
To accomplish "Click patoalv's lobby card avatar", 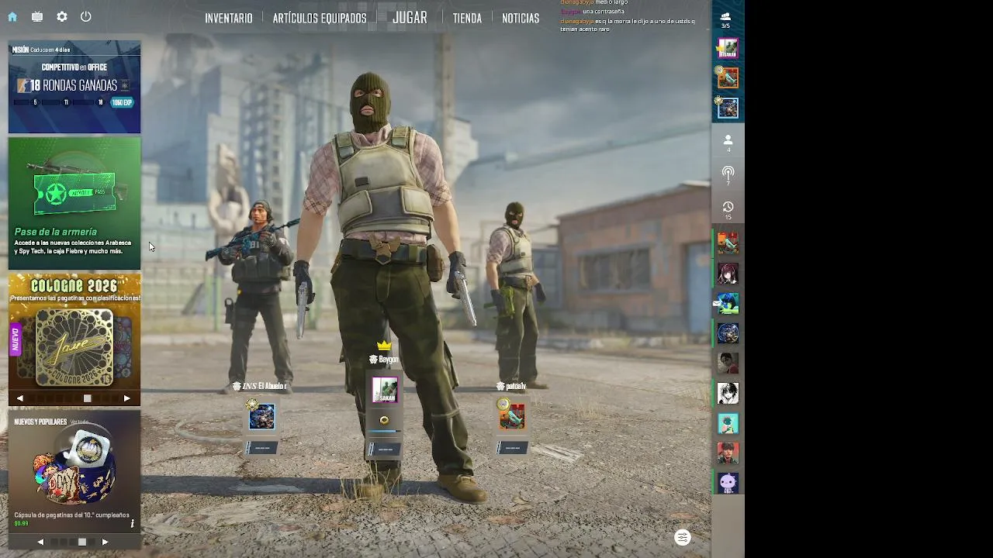I will (x=512, y=417).
